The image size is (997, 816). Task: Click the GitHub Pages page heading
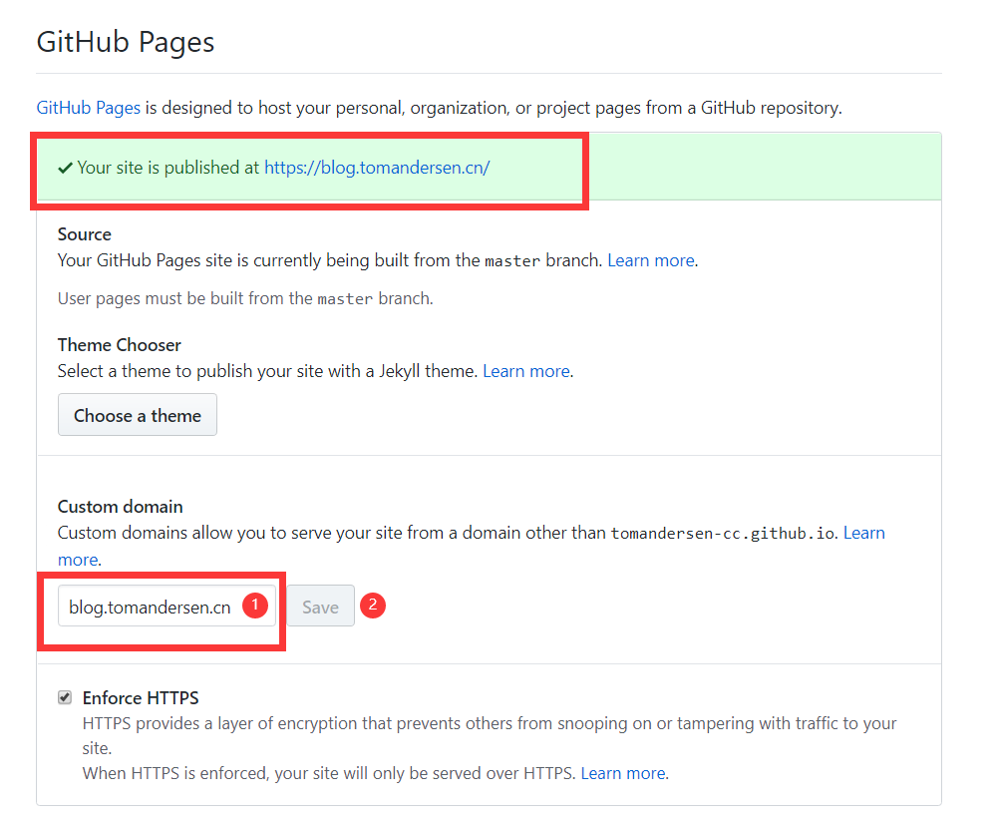click(x=126, y=43)
